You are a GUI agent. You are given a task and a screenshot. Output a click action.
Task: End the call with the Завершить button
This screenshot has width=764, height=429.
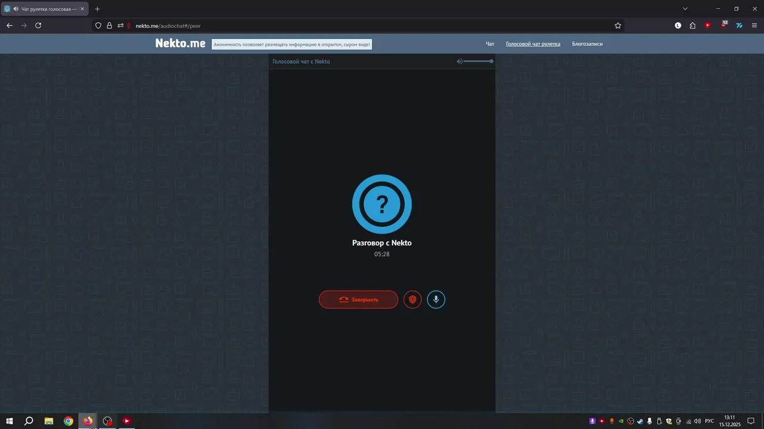(x=358, y=299)
